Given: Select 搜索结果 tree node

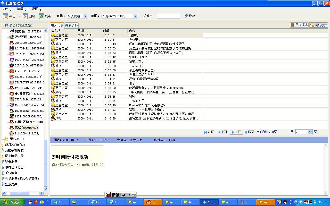Looking at the screenshot, I should coord(11,184).
